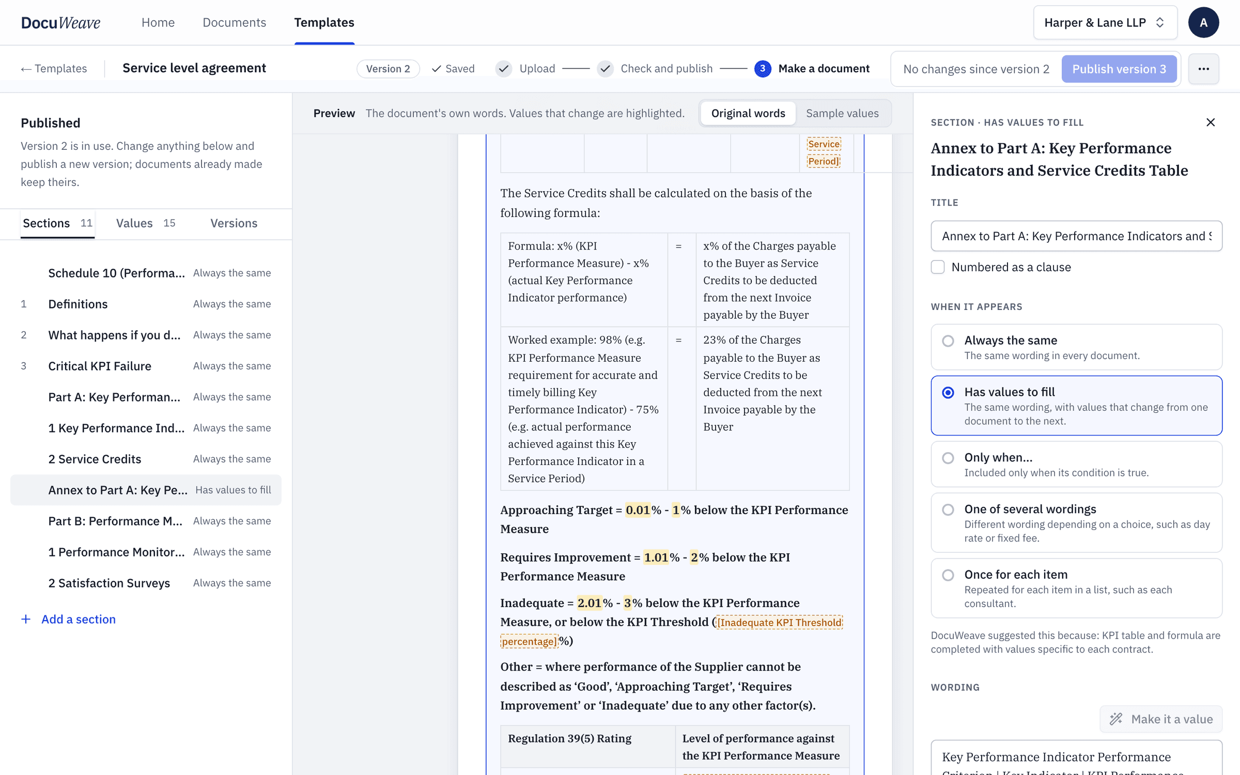Open the Templates navigation tab
Image resolution: width=1240 pixels, height=775 pixels.
pyautogui.click(x=324, y=22)
